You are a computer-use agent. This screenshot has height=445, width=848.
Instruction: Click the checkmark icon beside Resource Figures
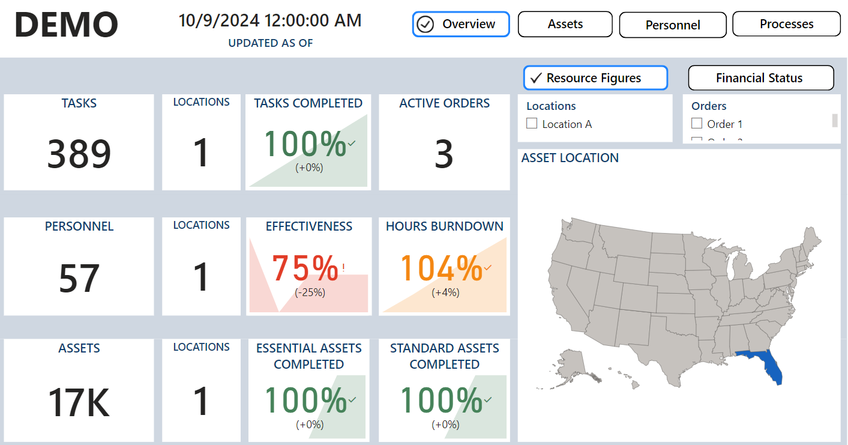[536, 78]
